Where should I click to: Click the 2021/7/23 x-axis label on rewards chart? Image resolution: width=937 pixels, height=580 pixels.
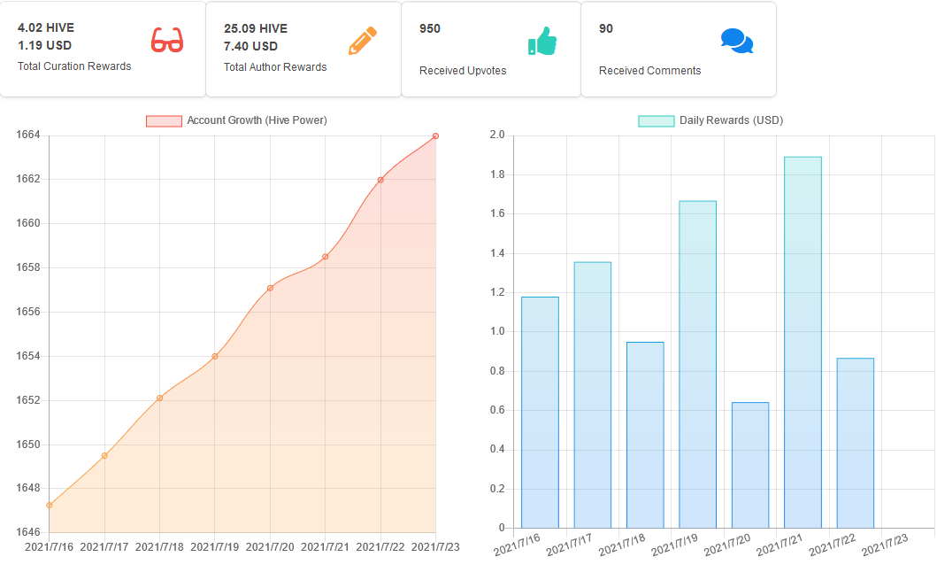tap(885, 545)
